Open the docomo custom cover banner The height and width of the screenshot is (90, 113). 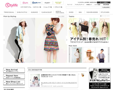point(100,78)
